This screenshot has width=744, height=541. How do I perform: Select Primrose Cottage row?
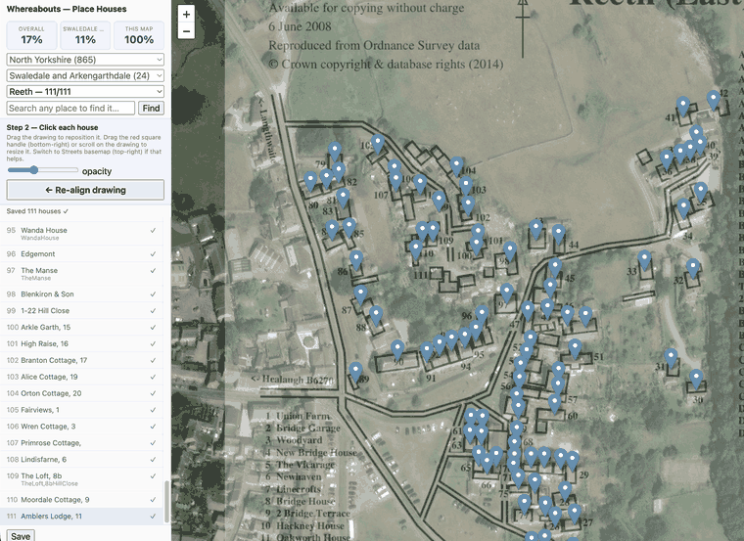(81, 443)
